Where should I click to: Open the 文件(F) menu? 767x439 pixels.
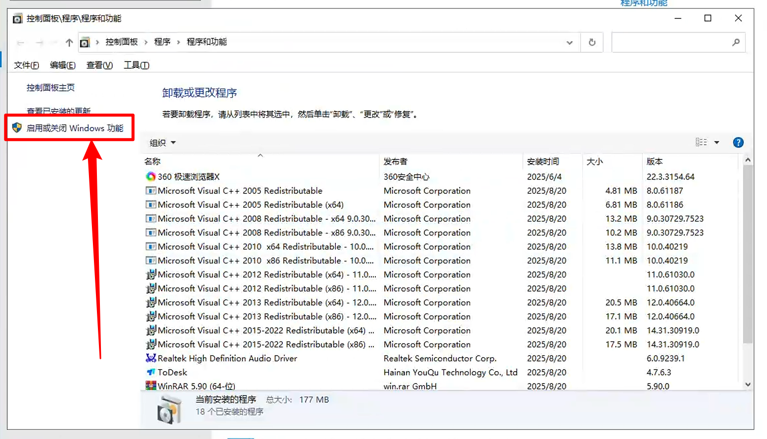pyautogui.click(x=26, y=65)
